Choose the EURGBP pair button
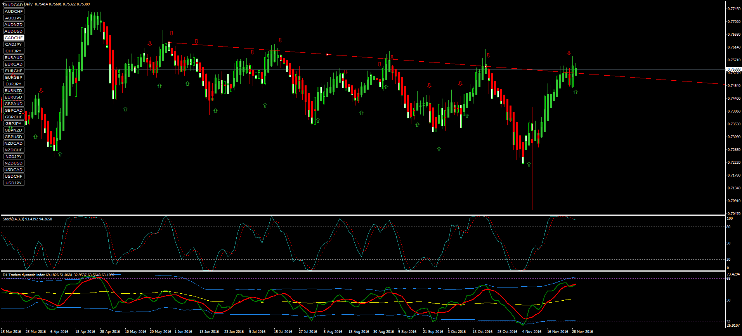Screen dimensions: 742x336 (x=14, y=78)
